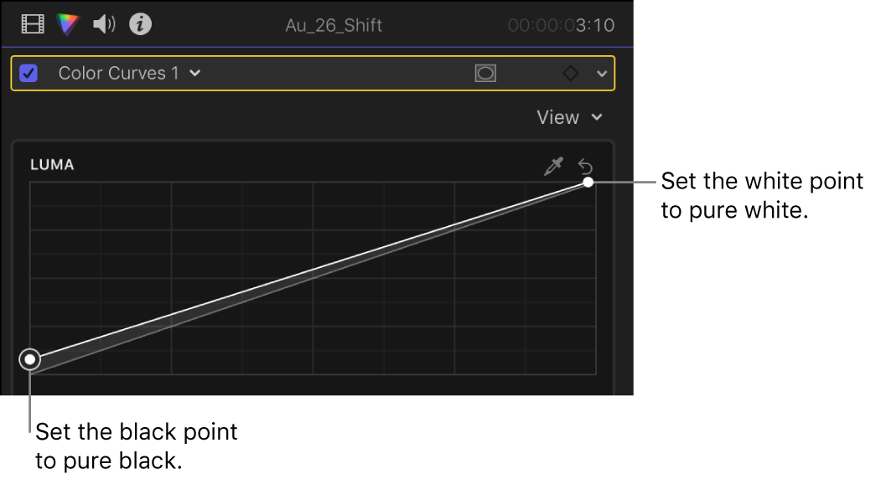Switch to the Audio inspector speaker icon

104,24
